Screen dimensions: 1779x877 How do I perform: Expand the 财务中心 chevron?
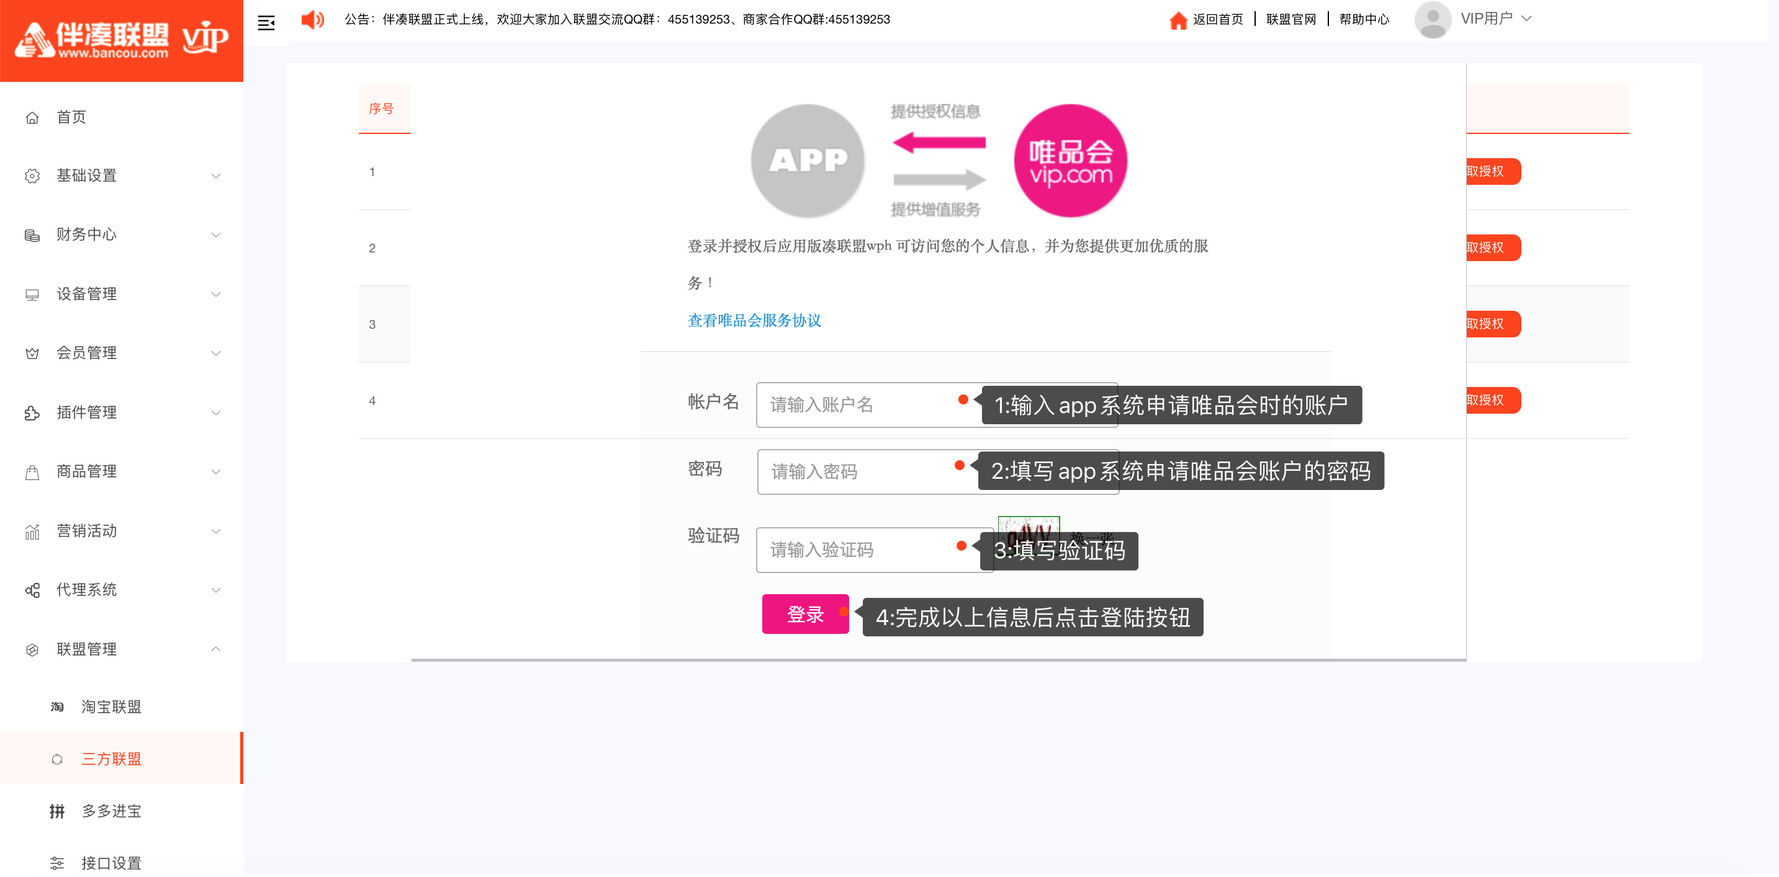point(215,235)
